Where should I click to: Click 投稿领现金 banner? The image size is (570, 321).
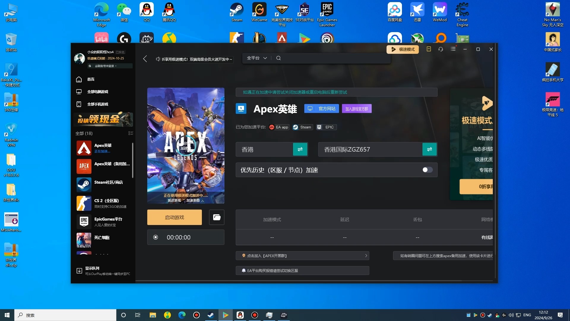coord(103,119)
